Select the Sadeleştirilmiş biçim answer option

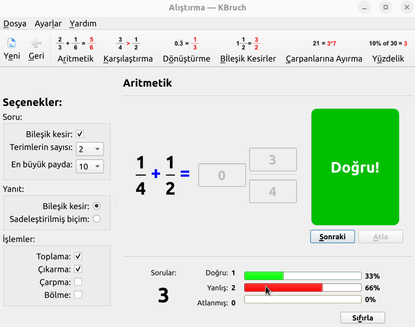pyautogui.click(x=96, y=219)
